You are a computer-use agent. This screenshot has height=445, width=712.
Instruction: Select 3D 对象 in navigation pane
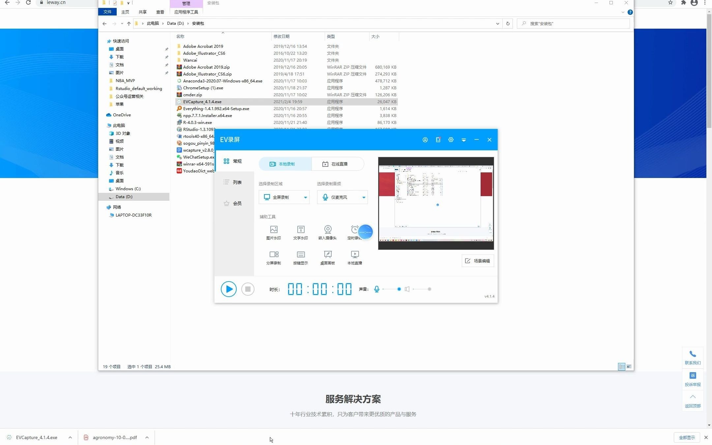pyautogui.click(x=123, y=133)
